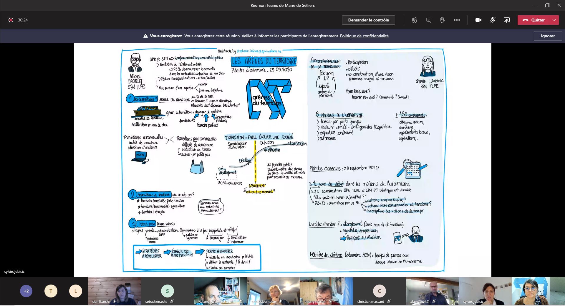This screenshot has width=565, height=306.
Task: Open the meeting chat conversation
Action: (x=429, y=20)
